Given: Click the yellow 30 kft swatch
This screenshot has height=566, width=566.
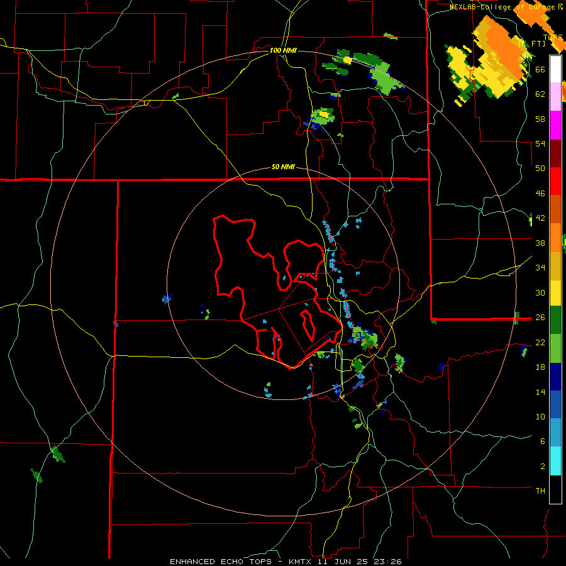Looking at the screenshot, I should click(555, 293).
